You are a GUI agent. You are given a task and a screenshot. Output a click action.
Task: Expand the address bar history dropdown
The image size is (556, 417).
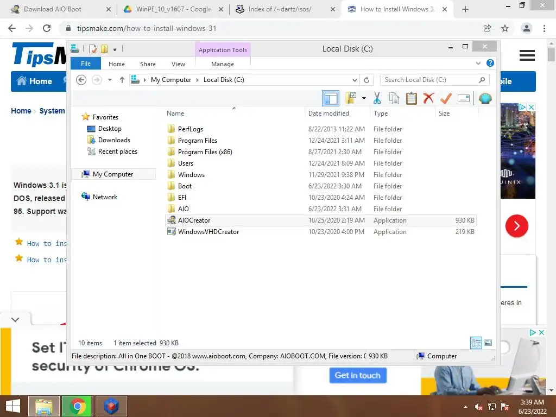(355, 80)
